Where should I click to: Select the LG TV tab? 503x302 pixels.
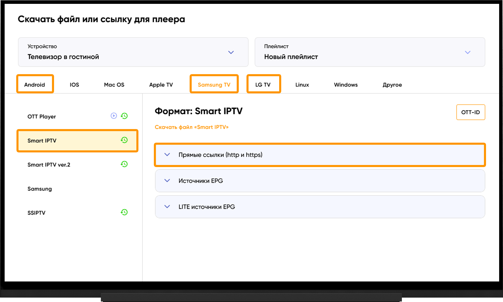(x=263, y=85)
